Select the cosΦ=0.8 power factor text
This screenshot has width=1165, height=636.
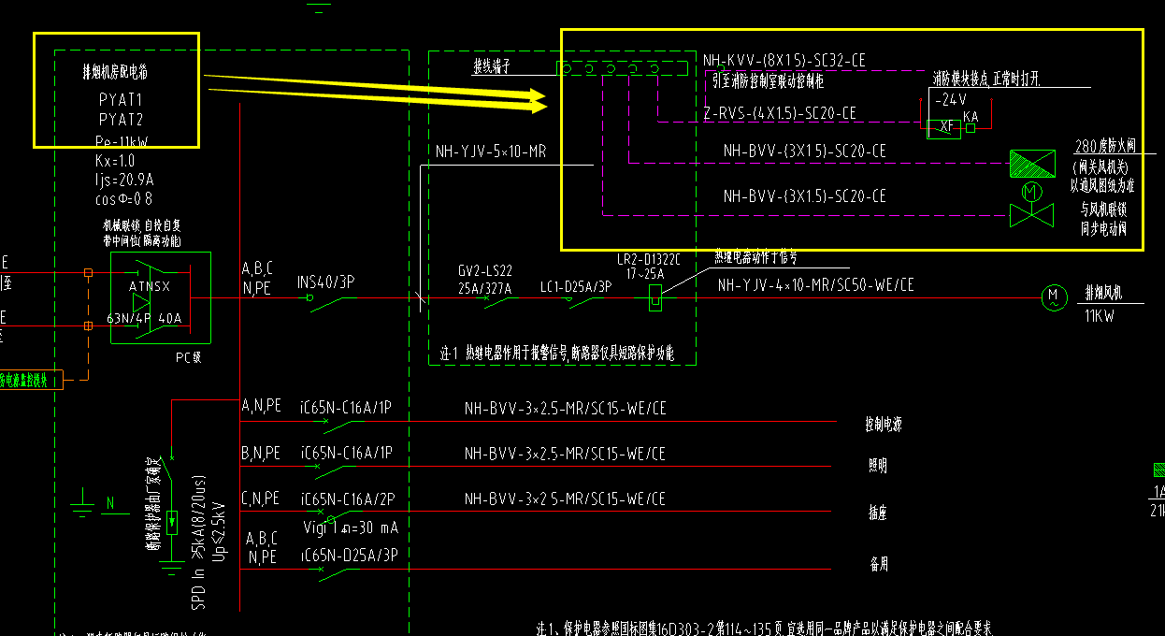pos(124,197)
